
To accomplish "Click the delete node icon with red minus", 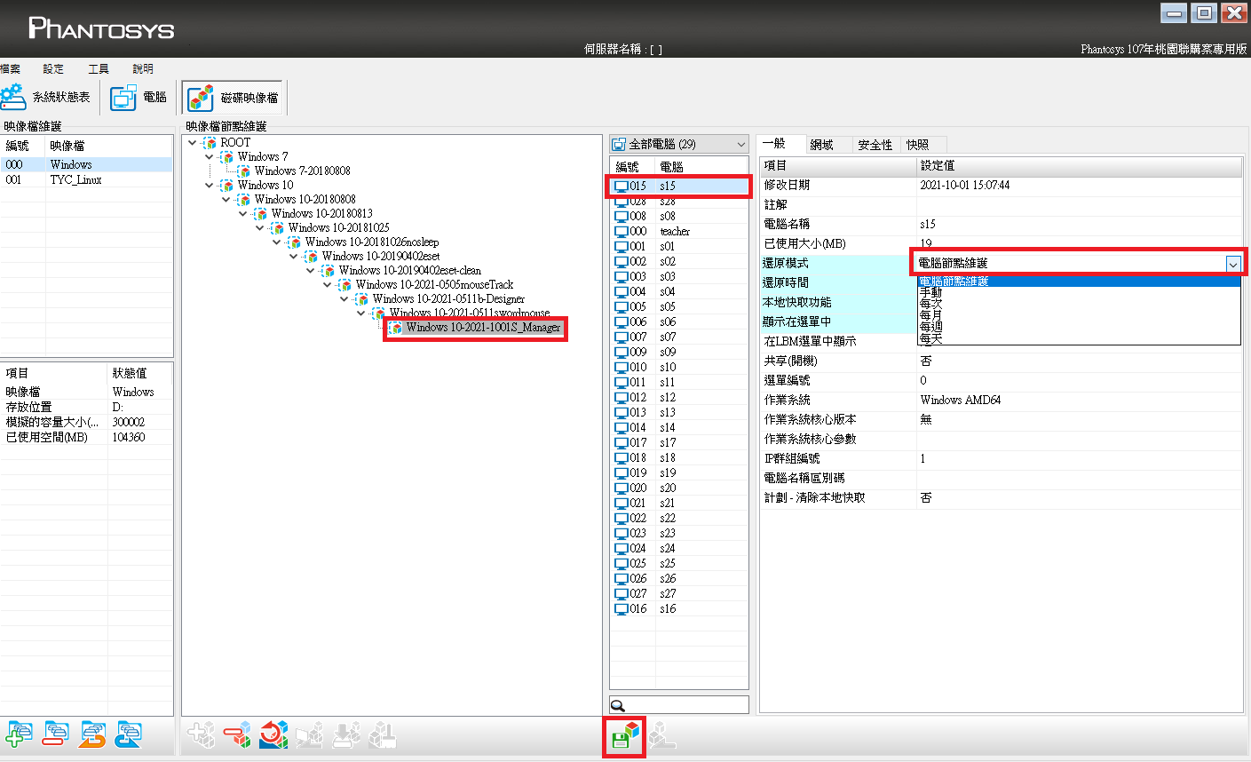I will coord(238,734).
